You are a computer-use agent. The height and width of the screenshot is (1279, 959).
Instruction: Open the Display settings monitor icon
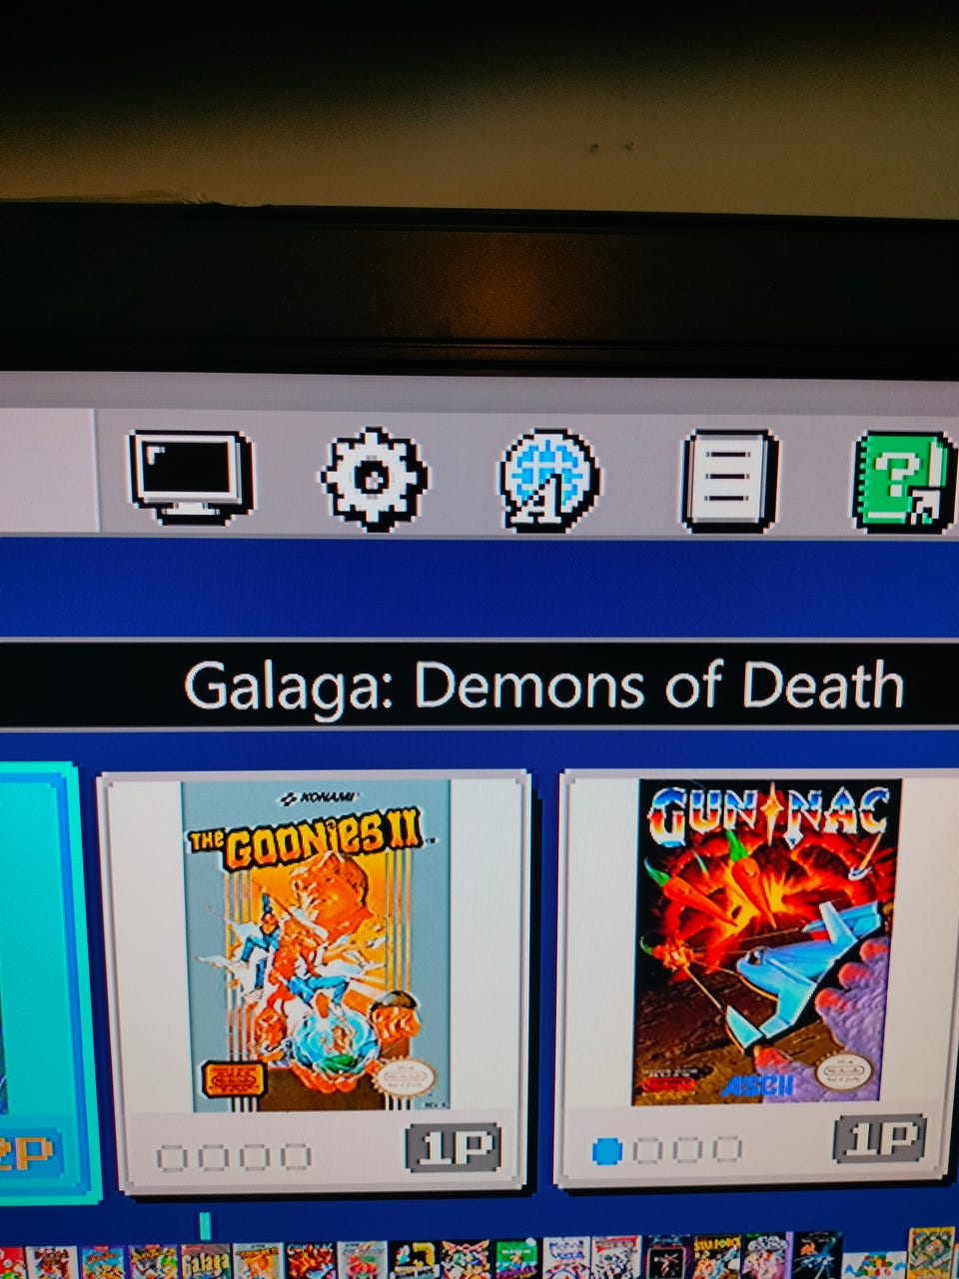(x=190, y=478)
